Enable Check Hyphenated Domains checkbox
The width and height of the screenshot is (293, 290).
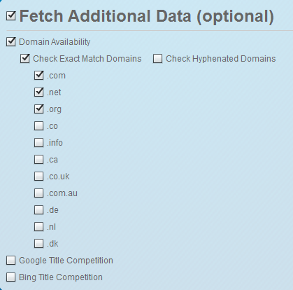[x=157, y=59]
